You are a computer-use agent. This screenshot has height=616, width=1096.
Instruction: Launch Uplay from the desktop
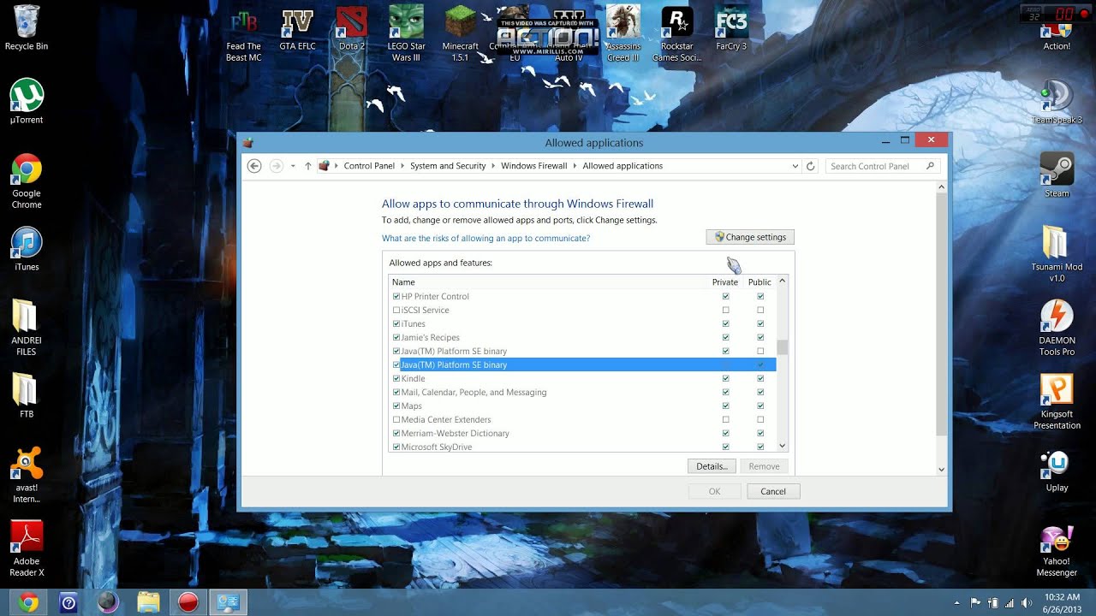[x=1057, y=470]
